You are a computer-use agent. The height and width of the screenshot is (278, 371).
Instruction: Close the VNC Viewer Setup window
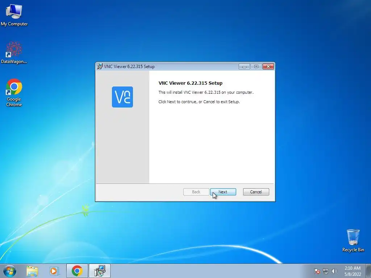point(268,67)
